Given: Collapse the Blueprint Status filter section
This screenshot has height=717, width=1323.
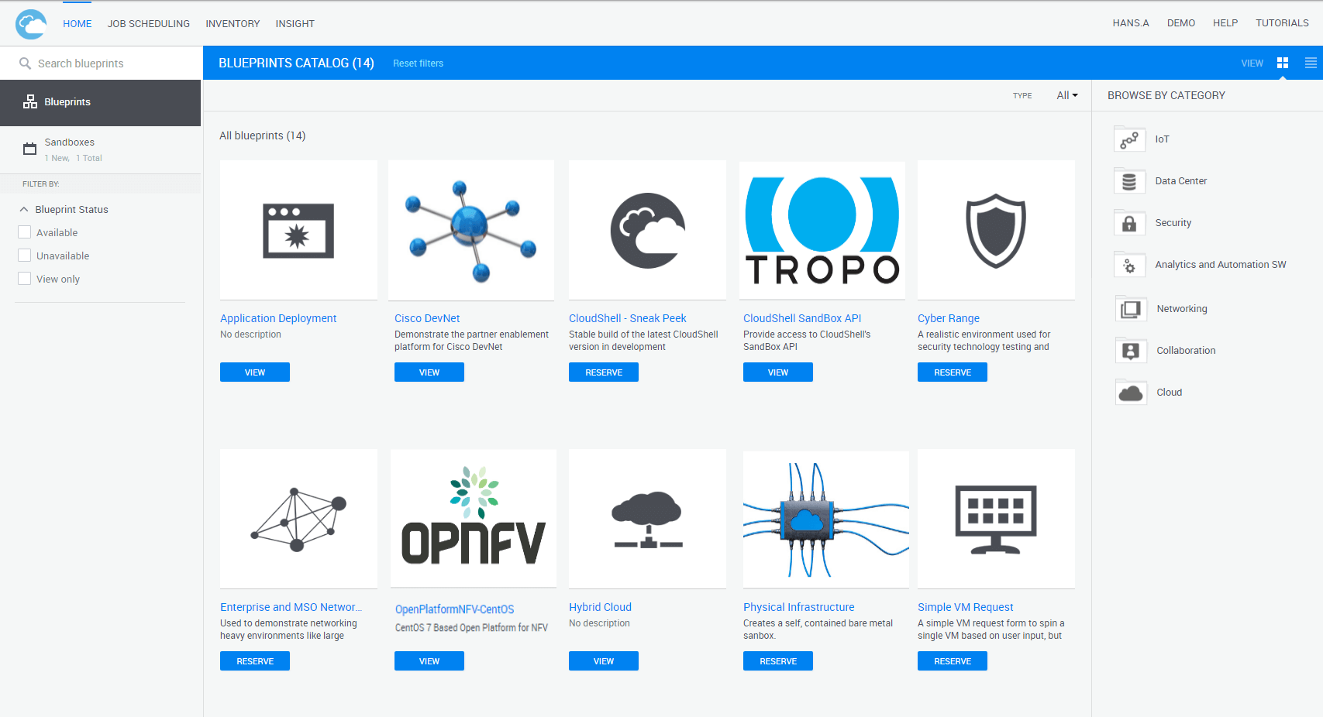Looking at the screenshot, I should pos(24,210).
